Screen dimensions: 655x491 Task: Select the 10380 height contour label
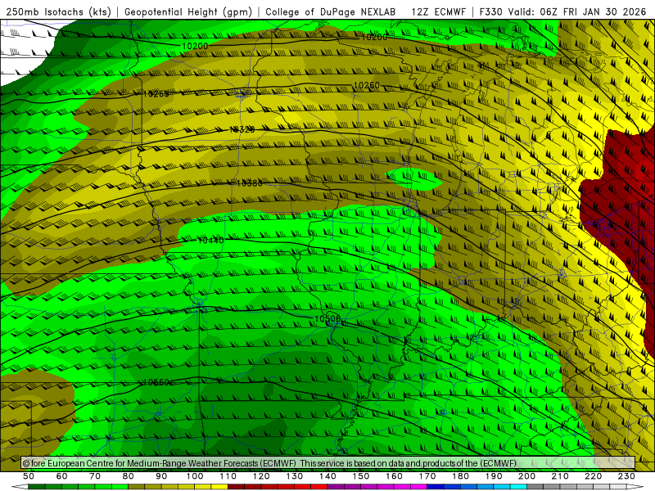(x=250, y=182)
